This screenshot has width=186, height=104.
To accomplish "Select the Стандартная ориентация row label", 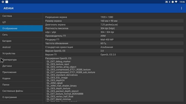I will (59, 47).
